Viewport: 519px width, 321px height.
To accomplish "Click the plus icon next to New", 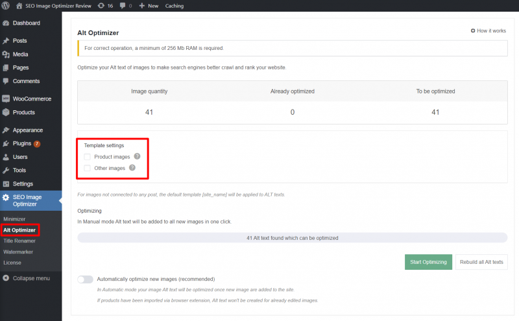I will 141,6.
